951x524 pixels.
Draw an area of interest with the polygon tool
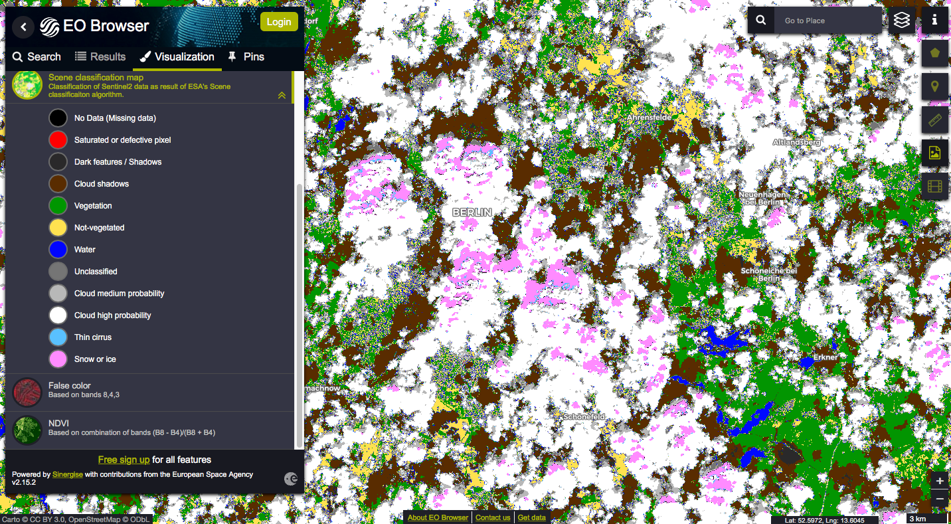pyautogui.click(x=934, y=52)
